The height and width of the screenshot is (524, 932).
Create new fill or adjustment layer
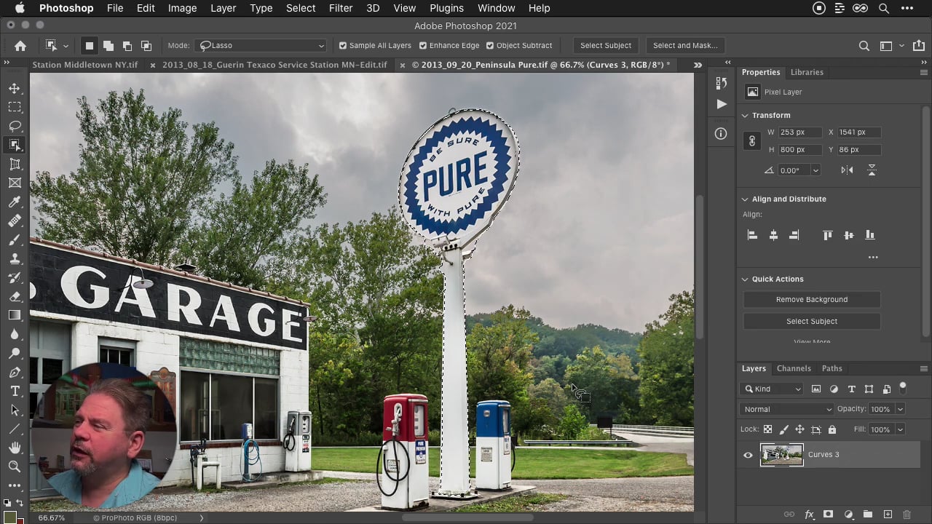click(x=848, y=515)
